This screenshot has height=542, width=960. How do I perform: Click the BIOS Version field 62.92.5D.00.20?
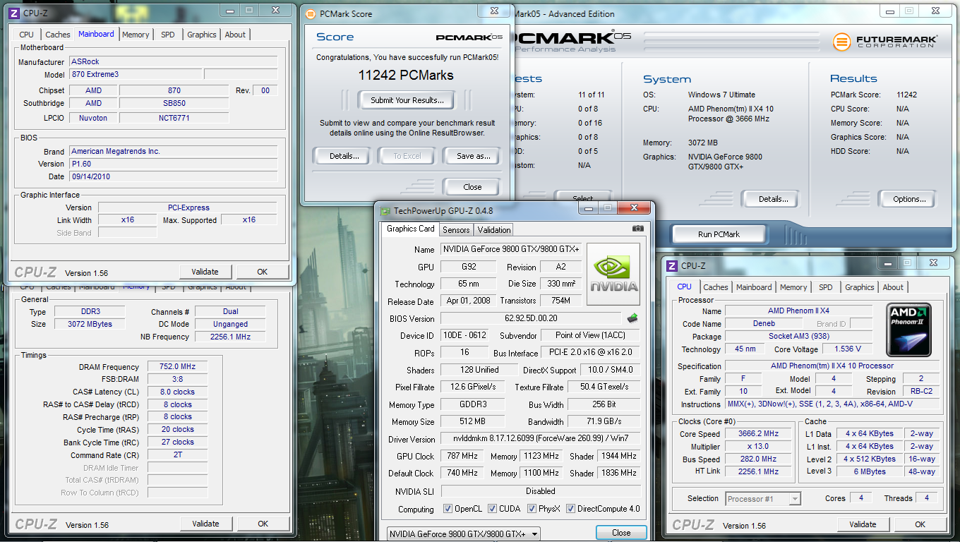pos(532,318)
